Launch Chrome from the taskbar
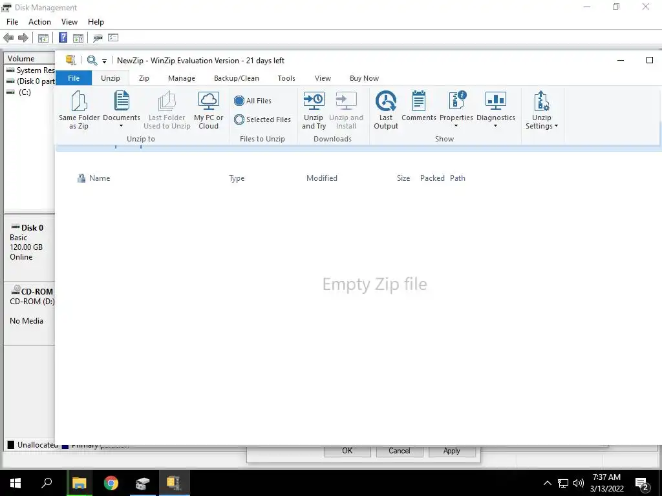The width and height of the screenshot is (662, 496). [111, 483]
